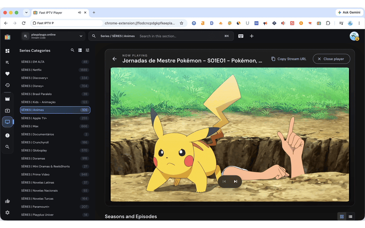This screenshot has height=228, width=365.
Task: Click the Chrome profile avatar
Action: click(x=350, y=23)
